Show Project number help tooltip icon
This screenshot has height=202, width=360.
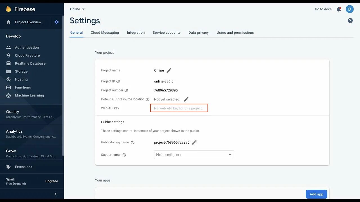(126, 90)
